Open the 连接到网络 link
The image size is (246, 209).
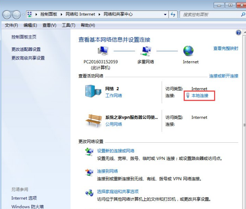[x=107, y=171]
